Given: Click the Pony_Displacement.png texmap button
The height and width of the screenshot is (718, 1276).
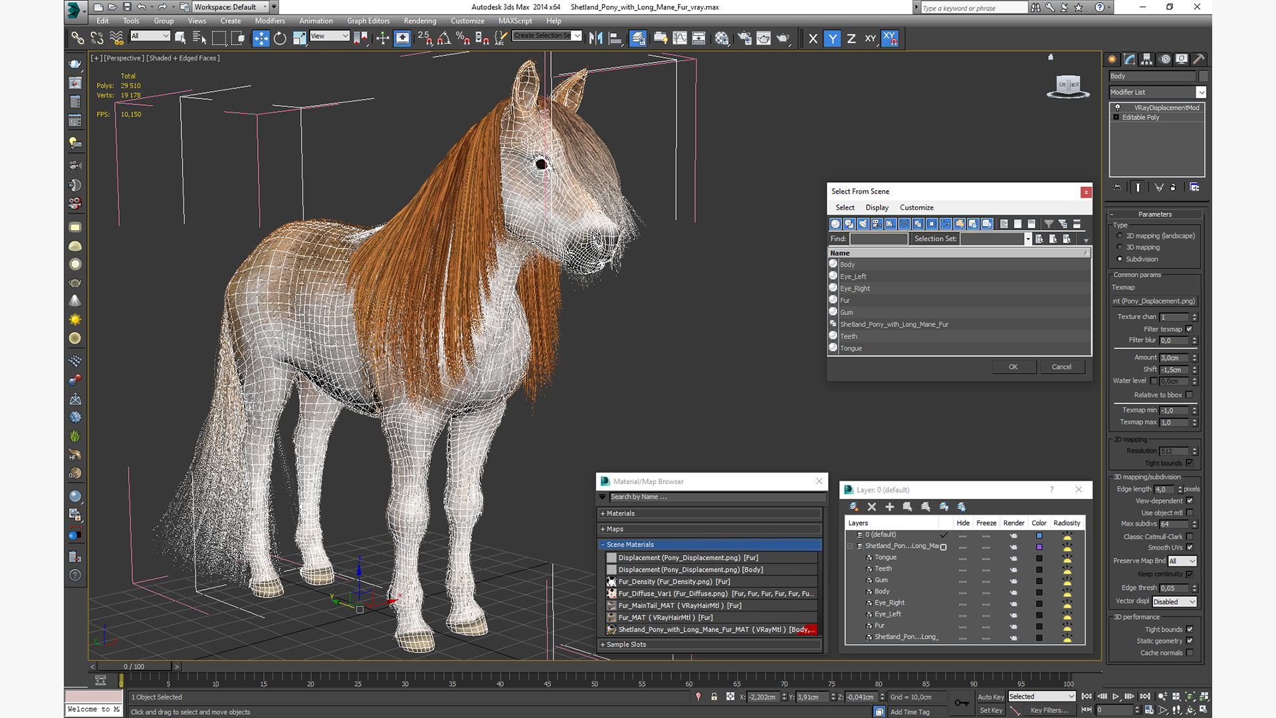Looking at the screenshot, I should [1155, 301].
